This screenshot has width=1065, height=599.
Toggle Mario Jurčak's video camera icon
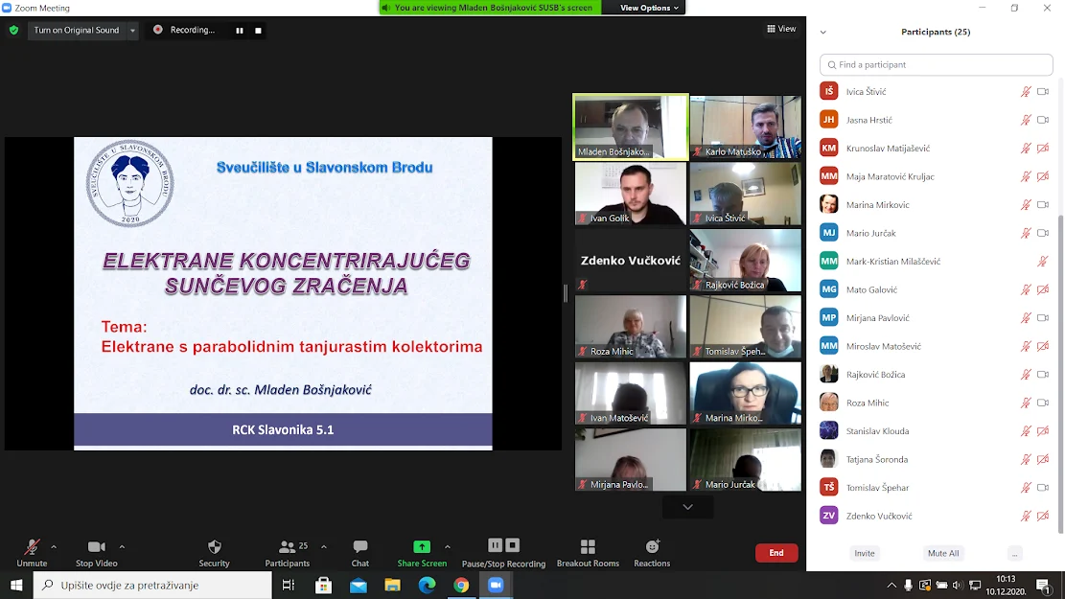click(x=1043, y=233)
